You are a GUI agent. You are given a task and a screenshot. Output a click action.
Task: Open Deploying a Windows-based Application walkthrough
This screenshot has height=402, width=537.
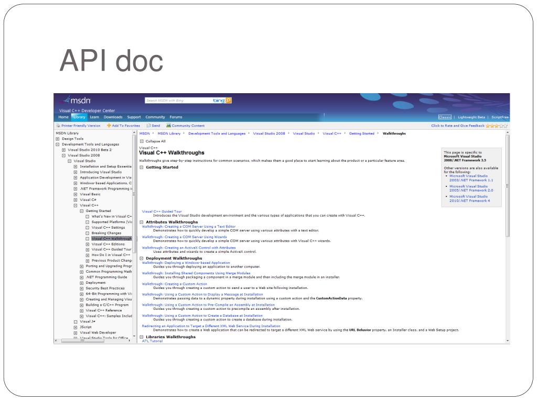pos(186,263)
